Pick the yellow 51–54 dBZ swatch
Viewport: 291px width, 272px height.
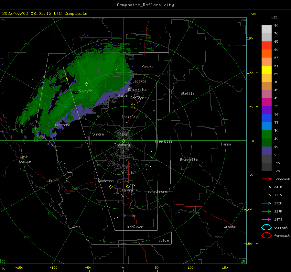coord(266,70)
